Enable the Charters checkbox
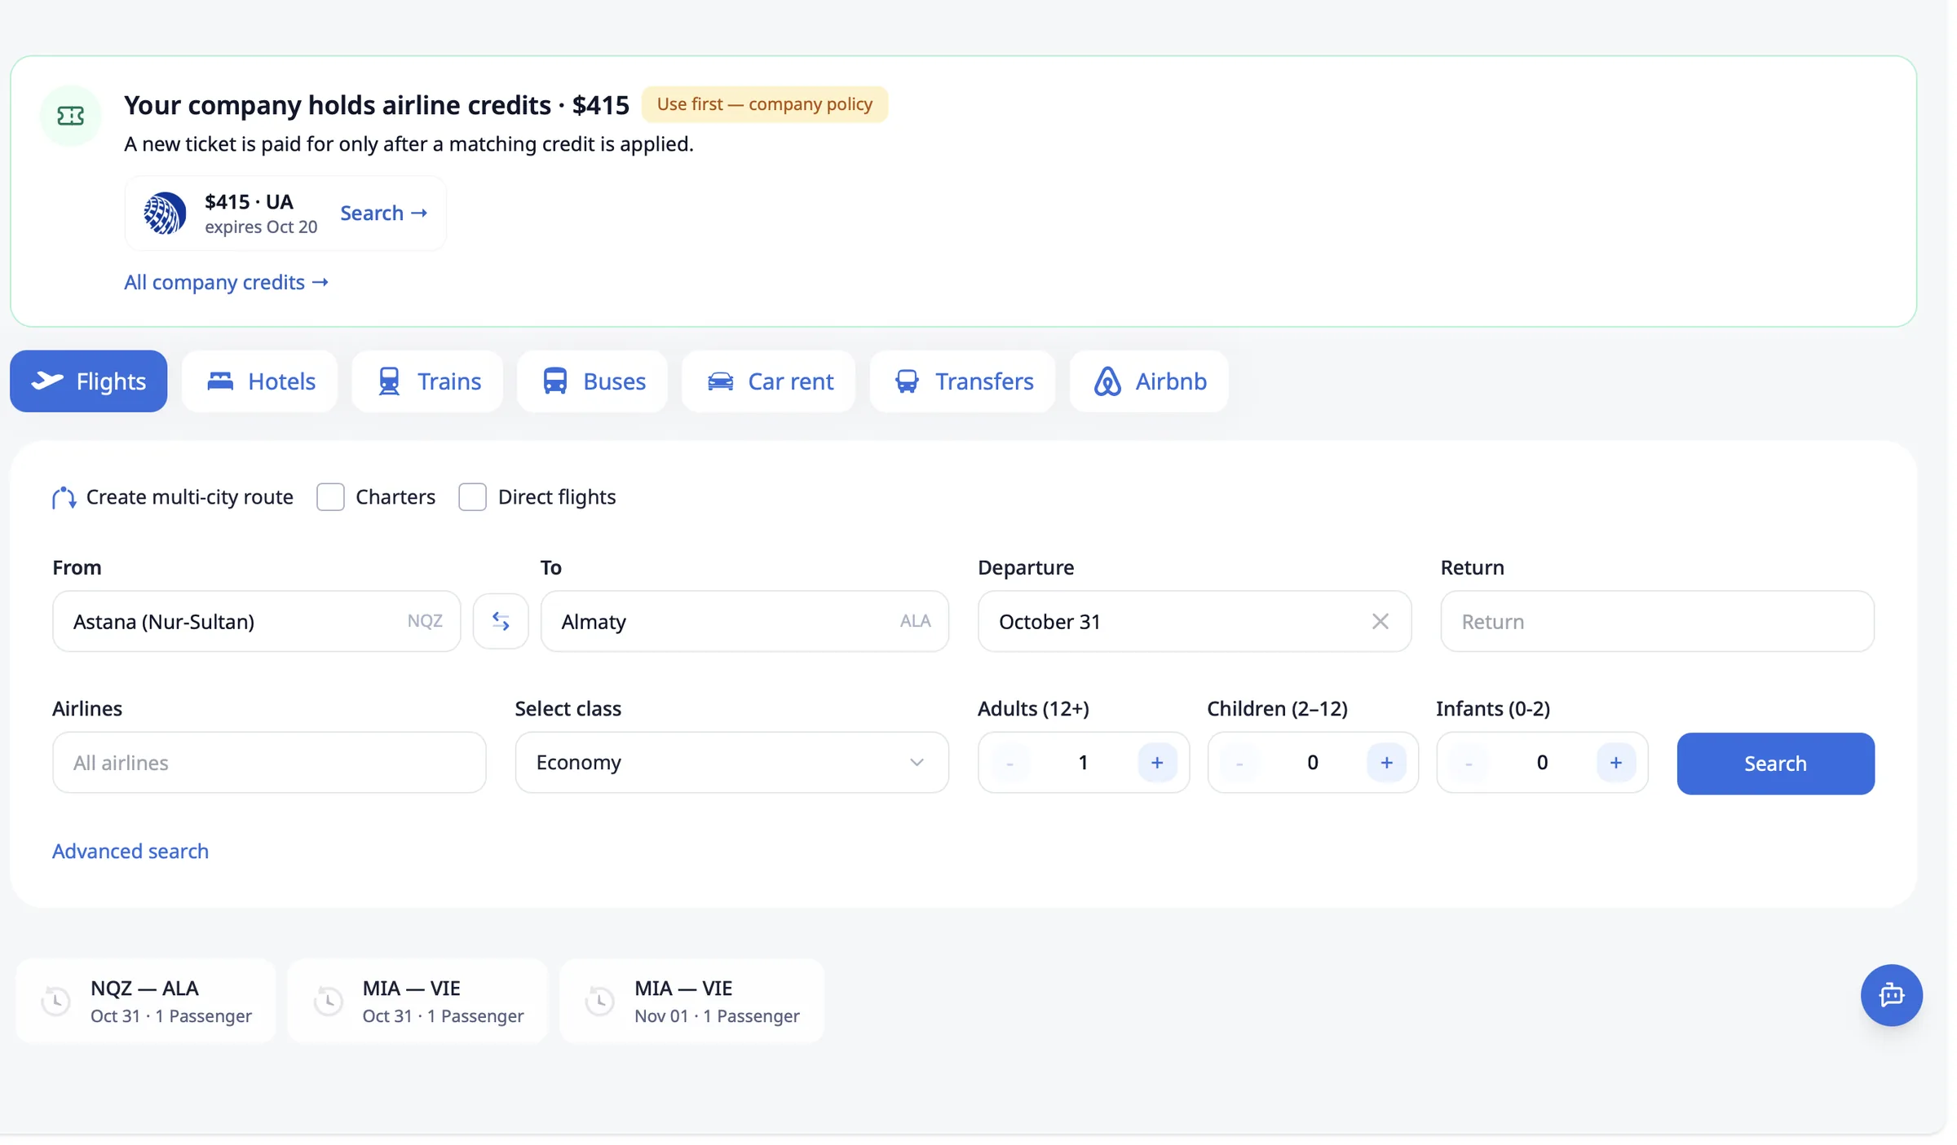The width and height of the screenshot is (1957, 1145). click(x=330, y=497)
